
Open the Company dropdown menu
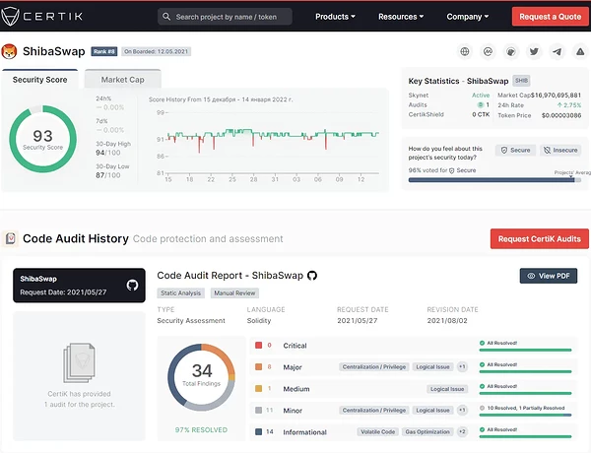point(467,17)
